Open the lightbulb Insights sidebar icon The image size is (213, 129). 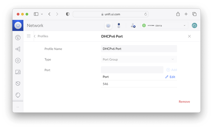[18, 95]
